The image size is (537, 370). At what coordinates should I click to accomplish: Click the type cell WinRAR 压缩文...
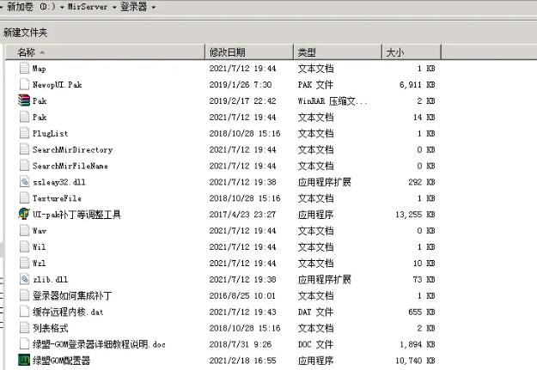click(333, 101)
